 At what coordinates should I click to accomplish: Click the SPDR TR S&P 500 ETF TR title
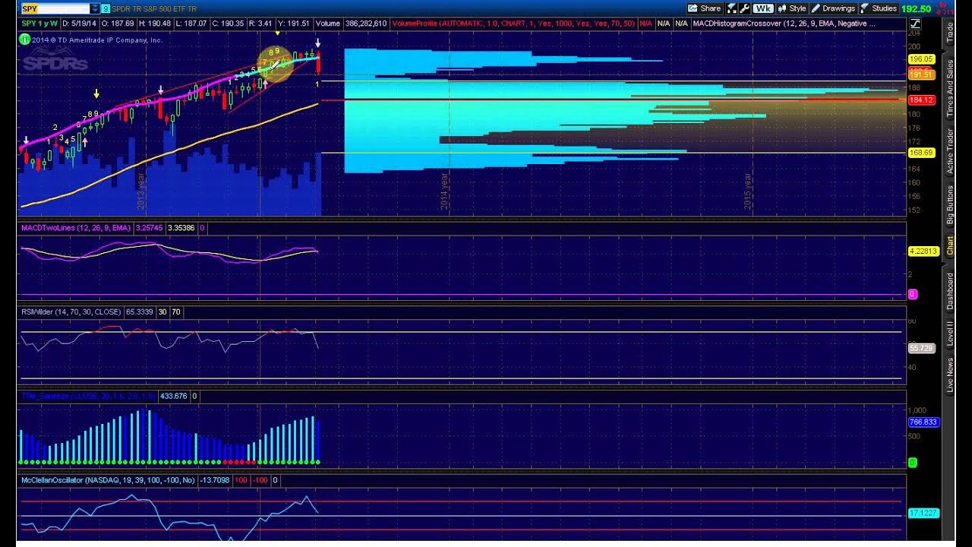pyautogui.click(x=154, y=8)
